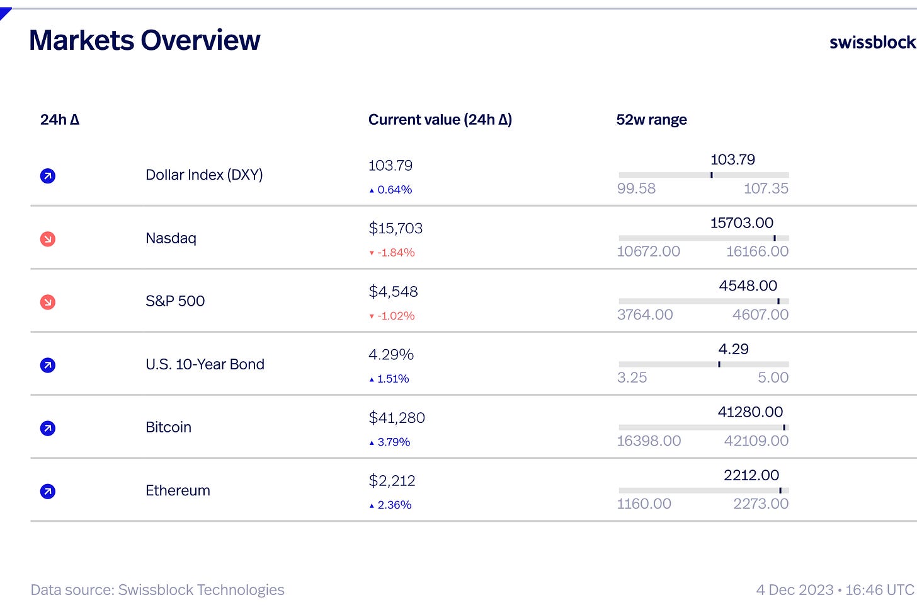
Task: Click the S&P 500 52w low 3764.00
Action: (x=645, y=315)
